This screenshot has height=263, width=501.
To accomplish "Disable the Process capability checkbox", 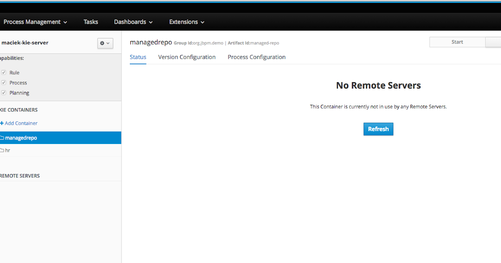I will point(4,82).
